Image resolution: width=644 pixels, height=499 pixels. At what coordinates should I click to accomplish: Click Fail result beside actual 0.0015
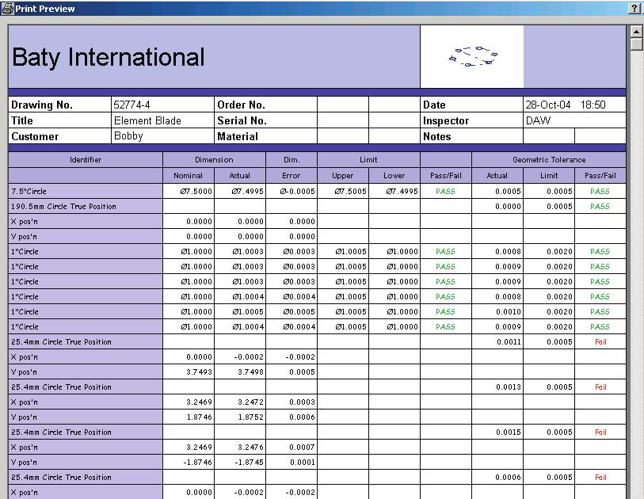click(x=600, y=432)
